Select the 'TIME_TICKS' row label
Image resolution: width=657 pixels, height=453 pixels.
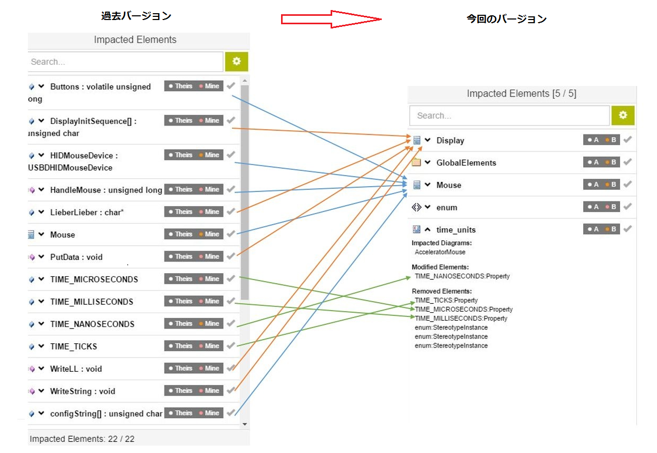pyautogui.click(x=74, y=346)
